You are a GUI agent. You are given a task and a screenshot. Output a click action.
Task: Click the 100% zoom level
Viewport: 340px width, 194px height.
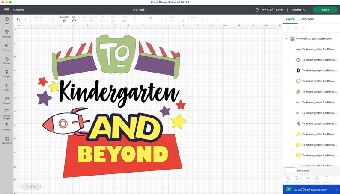pos(30,186)
